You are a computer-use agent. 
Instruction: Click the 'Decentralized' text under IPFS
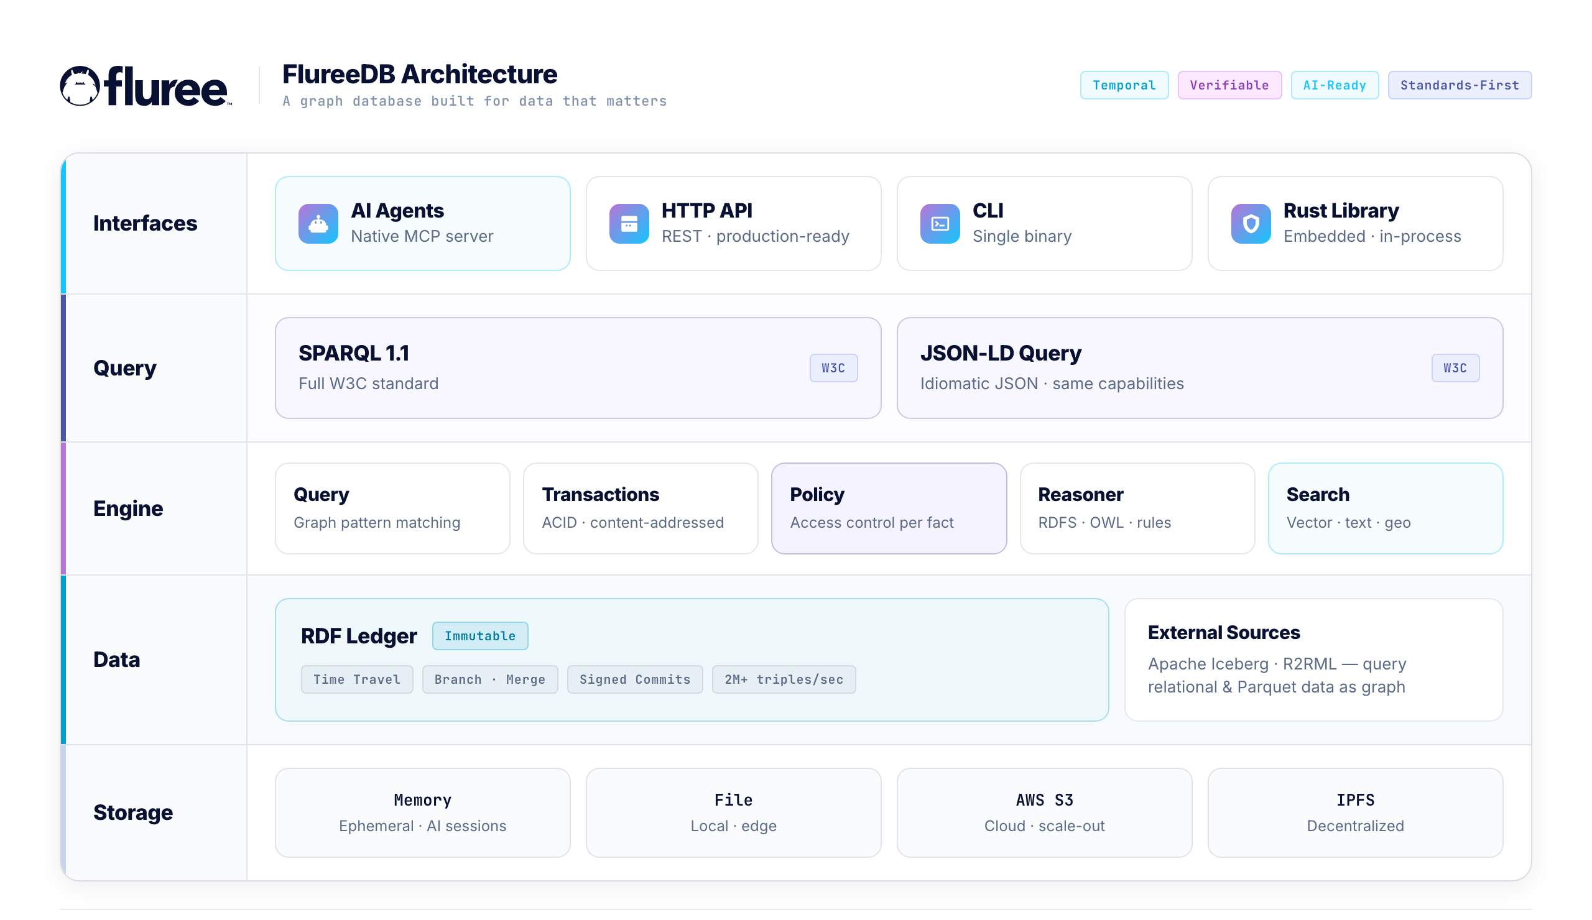pos(1355,826)
